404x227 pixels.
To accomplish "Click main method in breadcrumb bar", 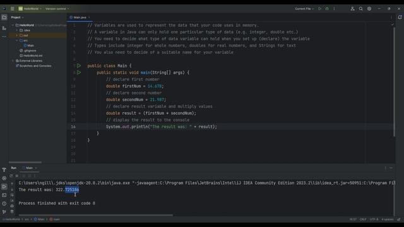I will pos(55,219).
